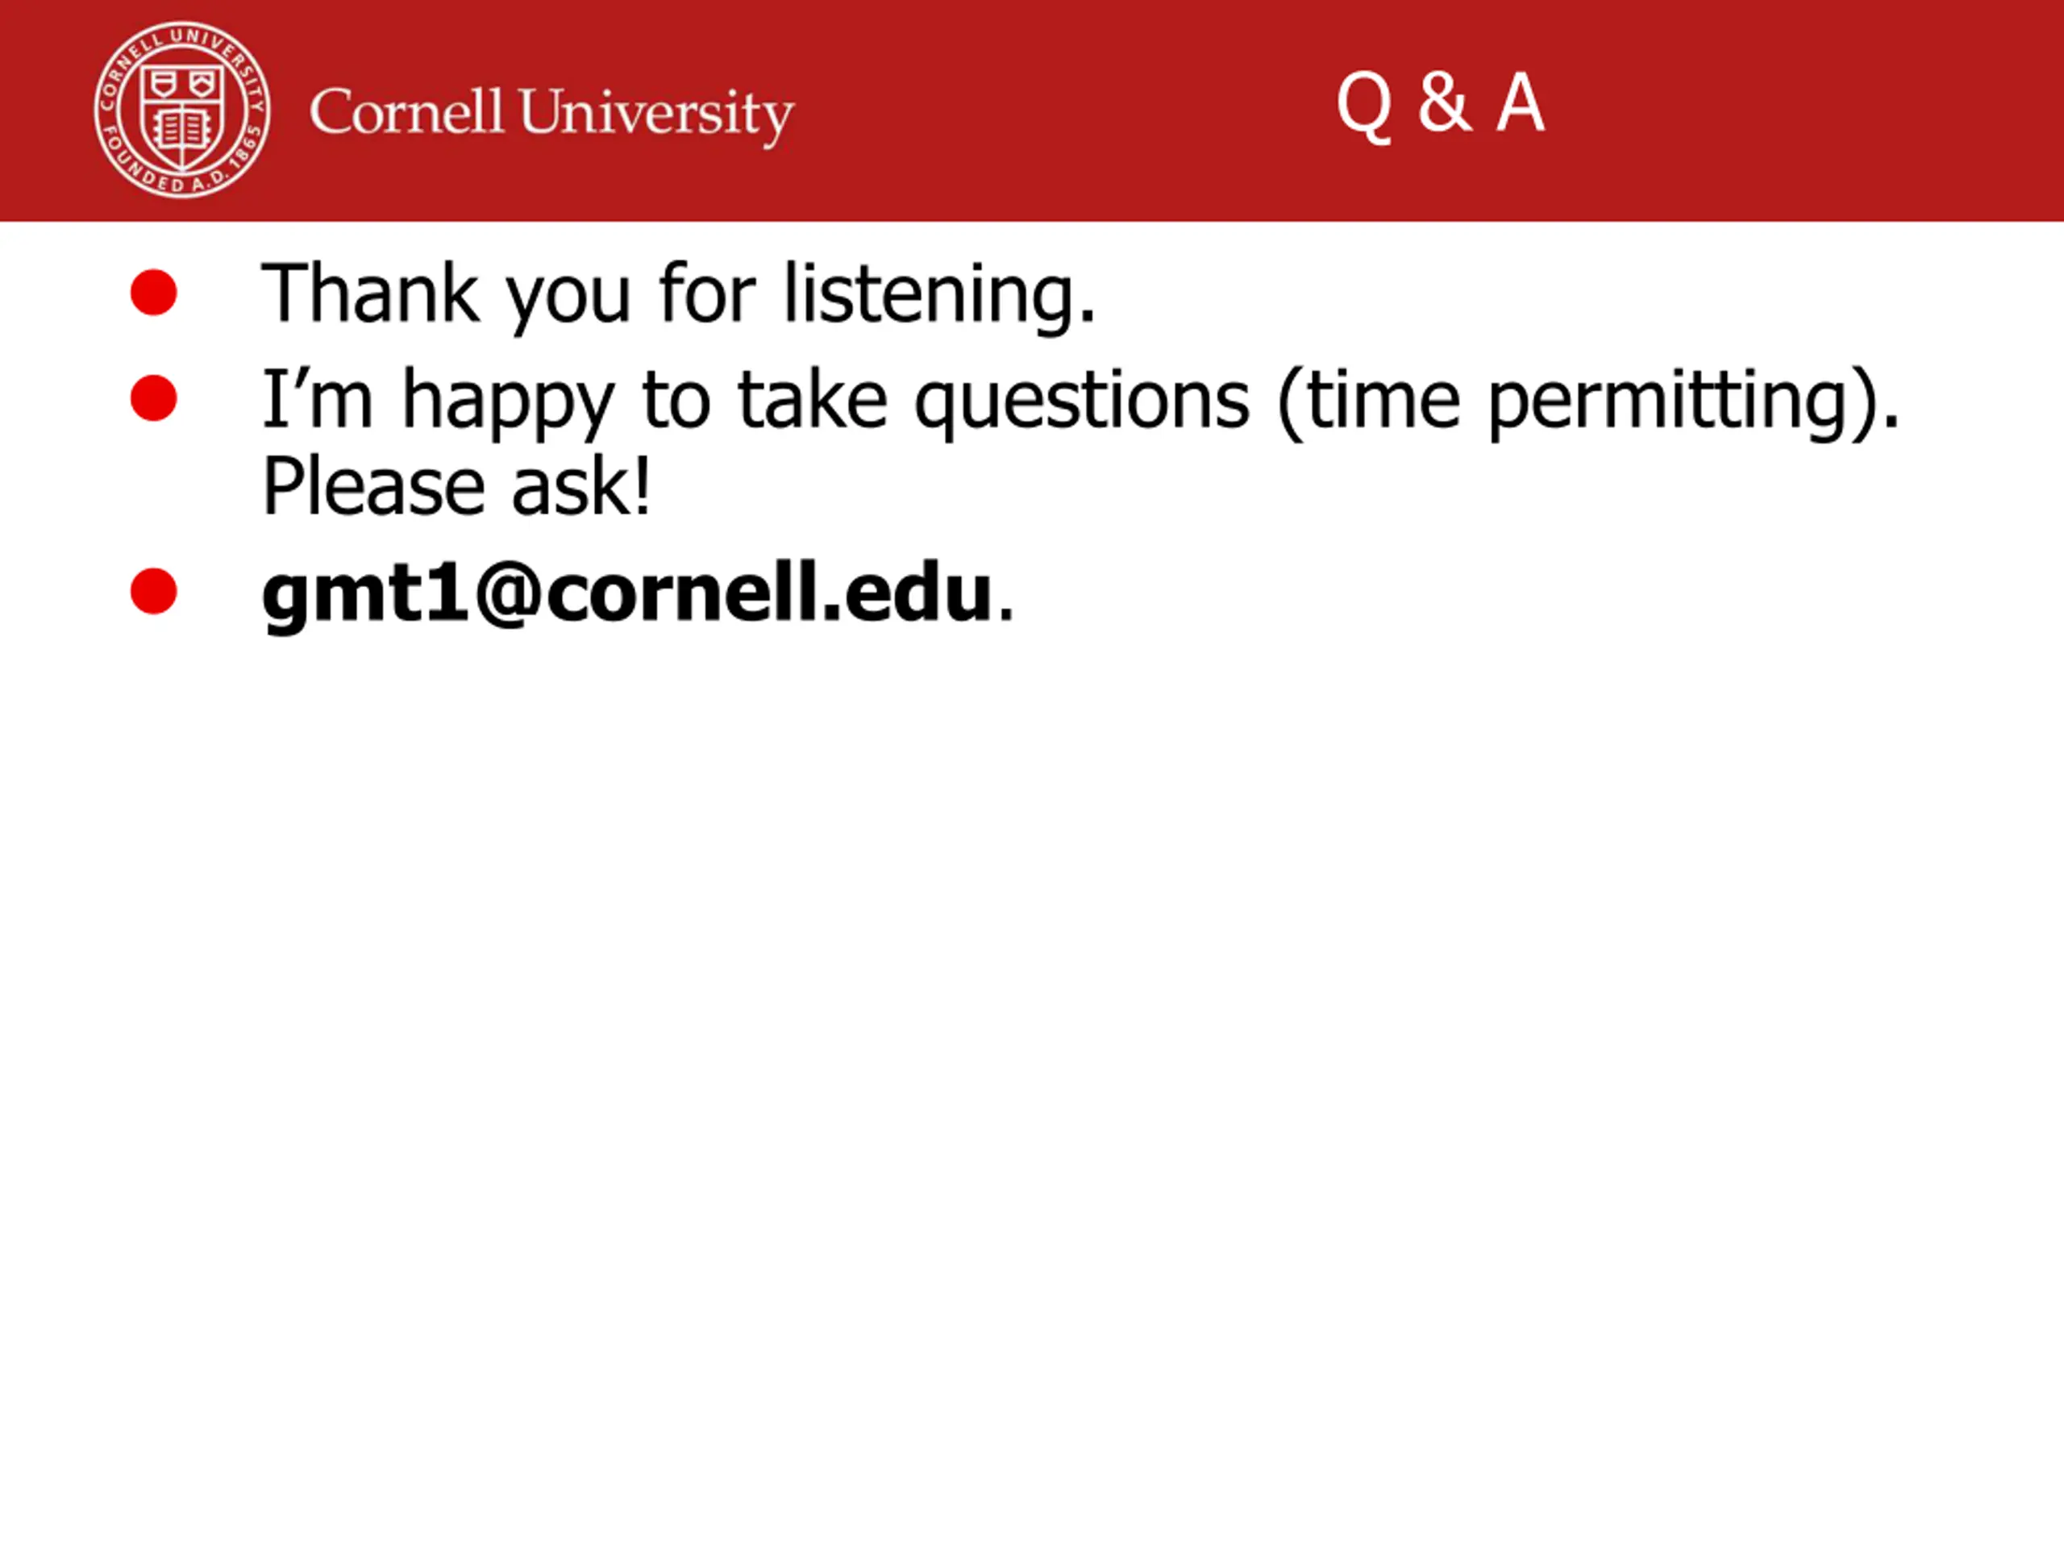Select the red bullet beside 'Thank you'

click(154, 292)
